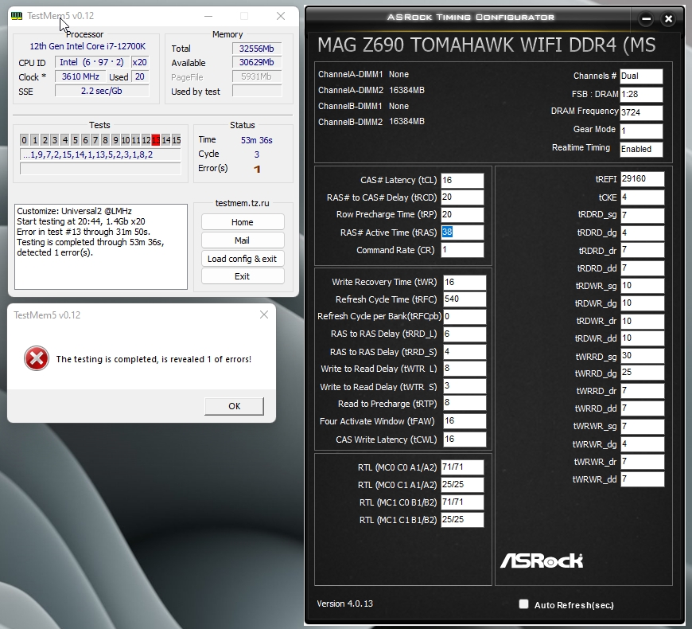Click the TestMem5 memory chip title icon
Screen dimensions: 692x629
coord(17,16)
